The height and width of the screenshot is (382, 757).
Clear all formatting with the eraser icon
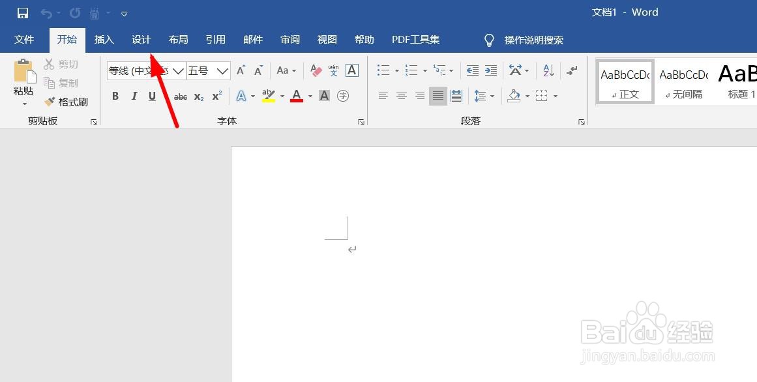point(315,70)
